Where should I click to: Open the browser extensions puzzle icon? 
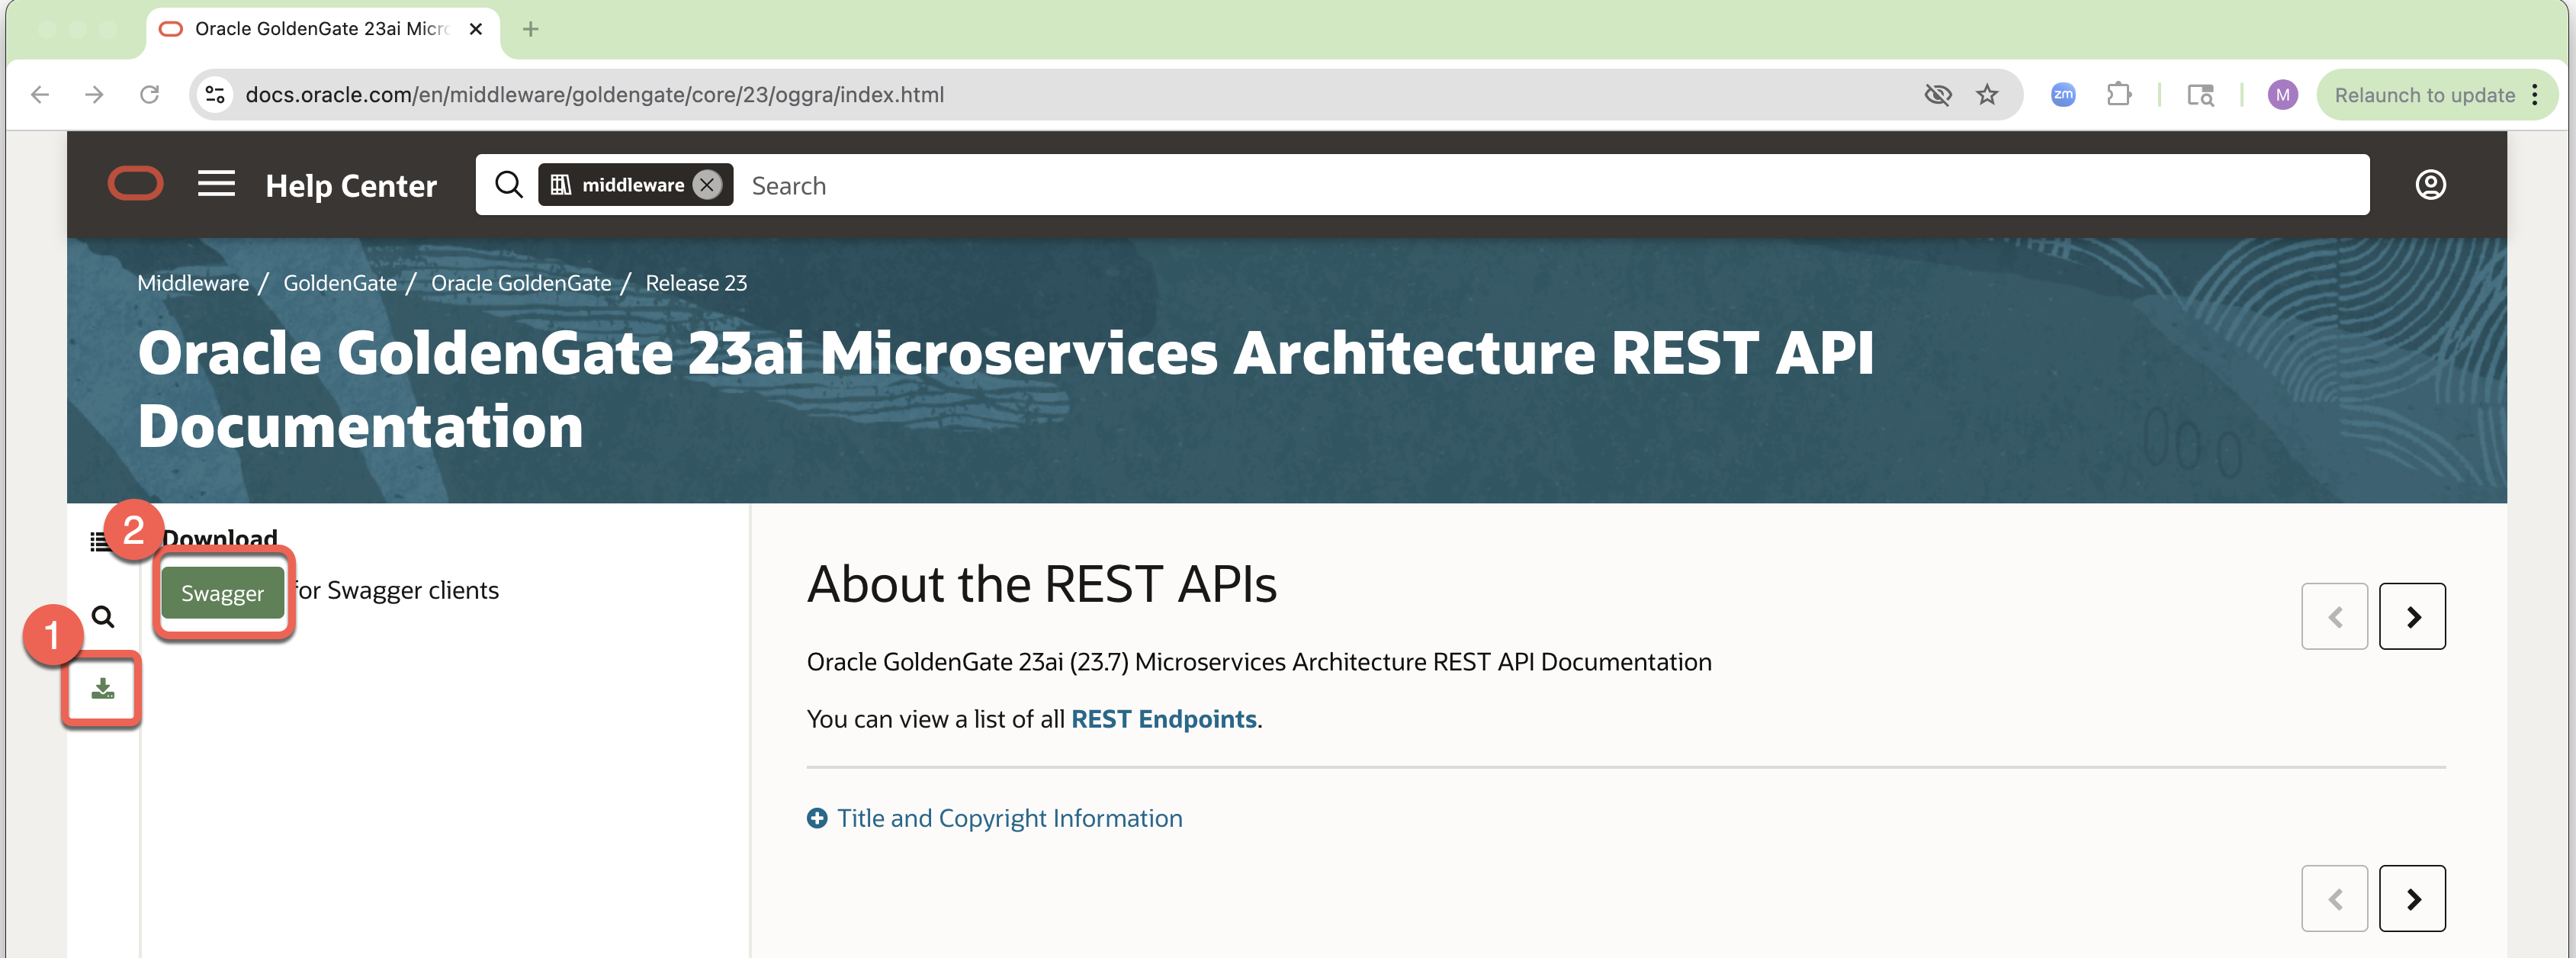(2118, 95)
